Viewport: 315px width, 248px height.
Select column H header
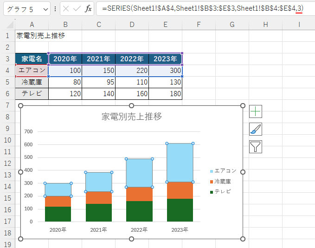265,25
